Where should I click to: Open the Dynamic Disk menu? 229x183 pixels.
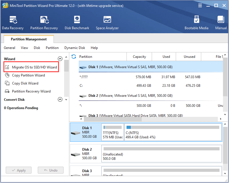[x=75, y=48]
